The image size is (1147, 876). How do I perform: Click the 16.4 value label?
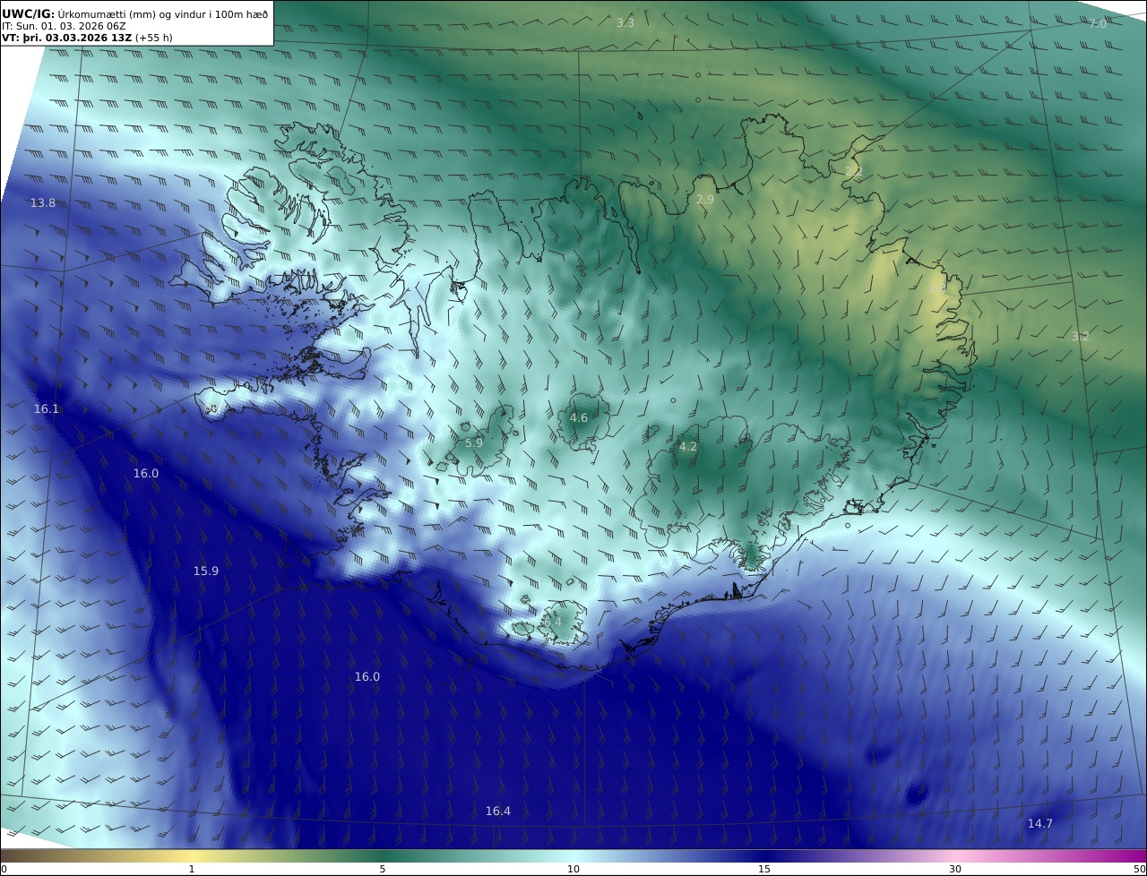pos(498,812)
